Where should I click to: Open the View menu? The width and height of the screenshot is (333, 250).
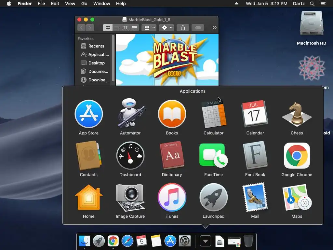click(x=70, y=4)
